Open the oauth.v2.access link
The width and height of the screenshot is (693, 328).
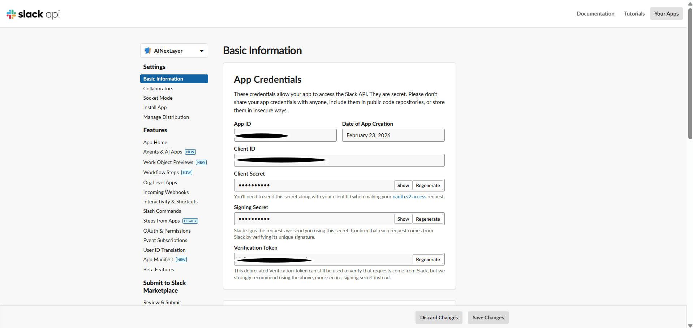409,197
